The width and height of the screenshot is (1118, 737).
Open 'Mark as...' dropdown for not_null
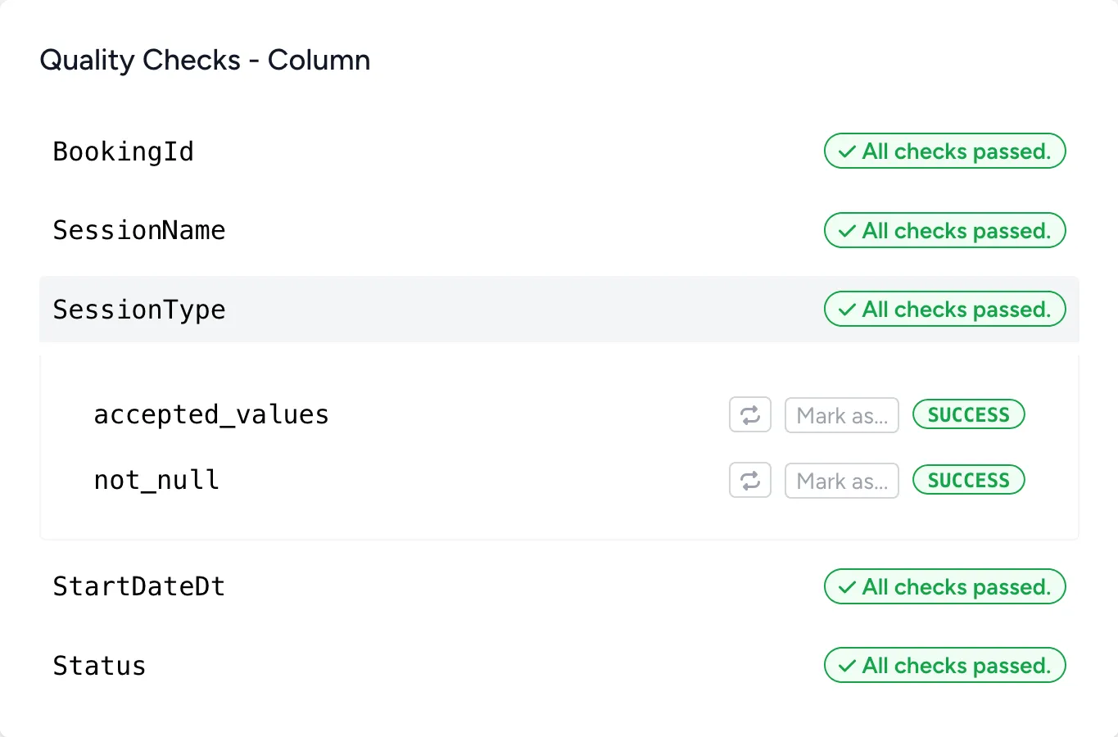[841, 481]
